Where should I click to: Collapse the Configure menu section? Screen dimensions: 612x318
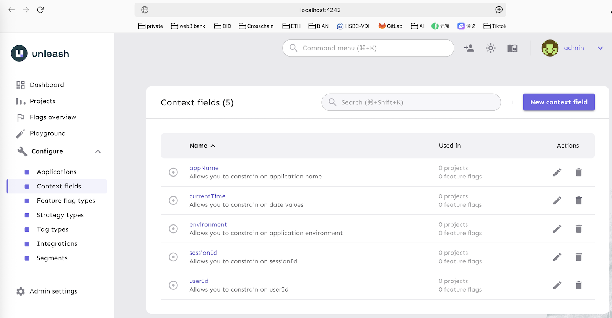click(x=98, y=151)
